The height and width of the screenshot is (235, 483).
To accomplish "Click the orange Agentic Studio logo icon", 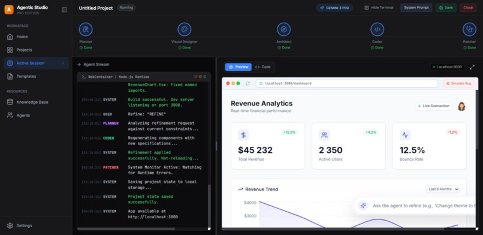I will point(9,10).
